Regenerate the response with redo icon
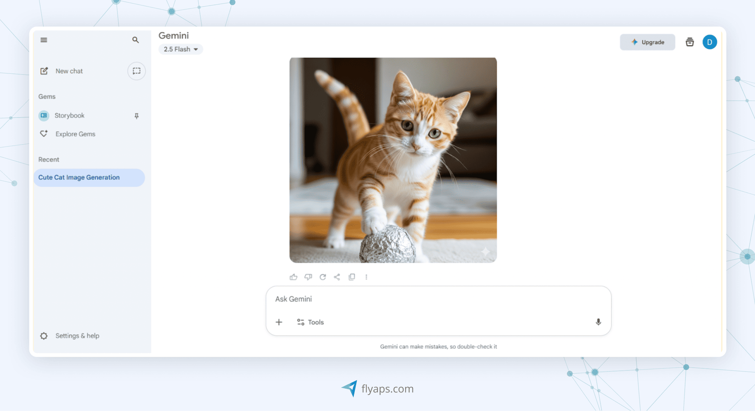 pyautogui.click(x=323, y=277)
